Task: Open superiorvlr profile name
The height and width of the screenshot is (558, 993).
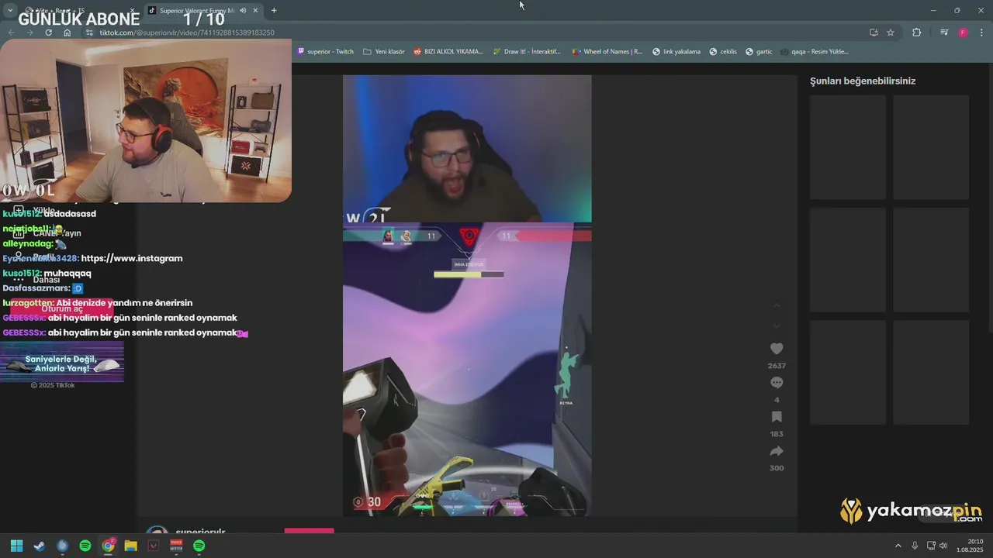Action: pyautogui.click(x=200, y=532)
